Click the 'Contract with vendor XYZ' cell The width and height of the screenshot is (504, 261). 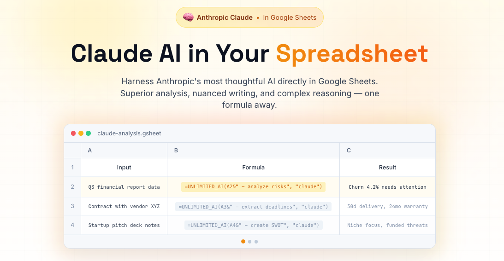124,206
